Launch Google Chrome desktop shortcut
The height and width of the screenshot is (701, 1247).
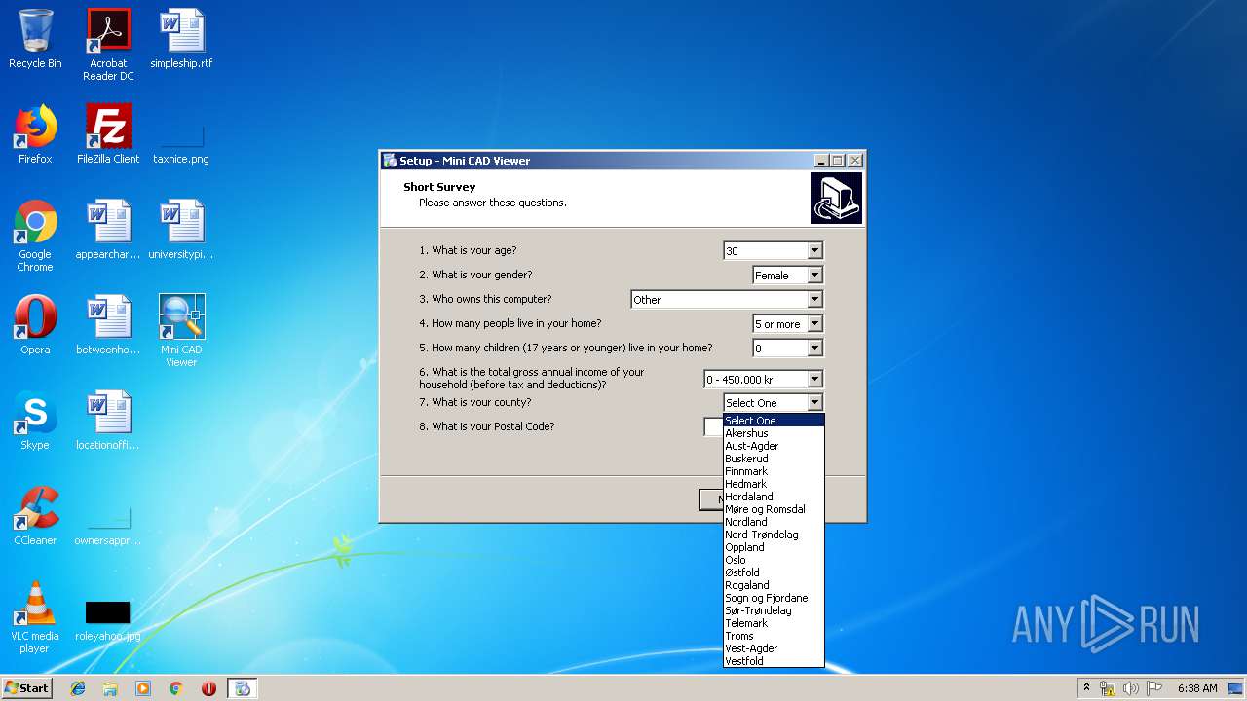point(35,236)
